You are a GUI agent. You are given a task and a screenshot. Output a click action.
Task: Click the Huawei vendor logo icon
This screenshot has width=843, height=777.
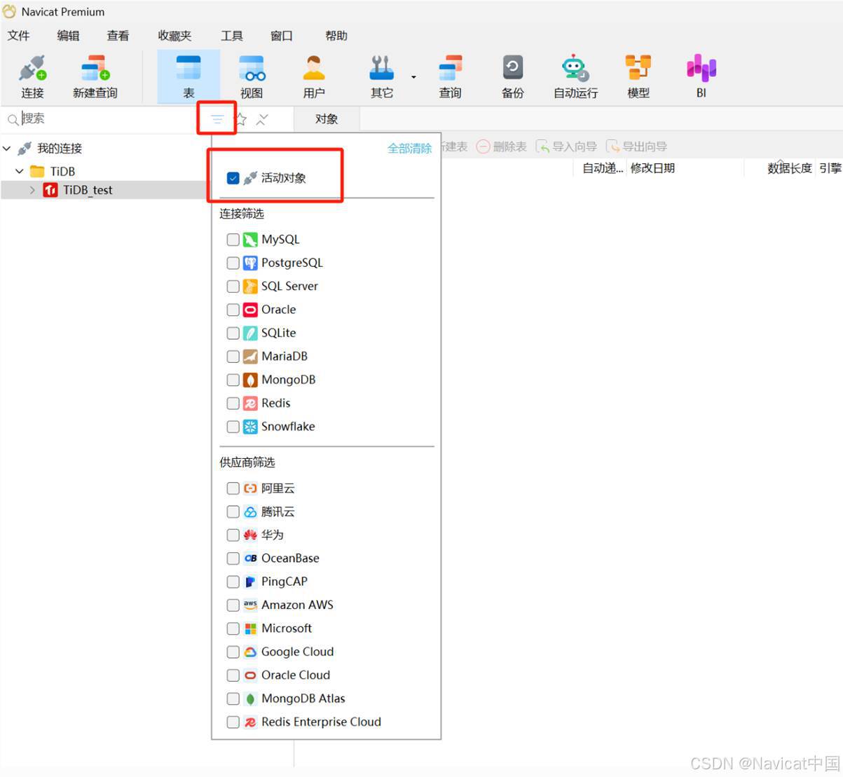250,535
